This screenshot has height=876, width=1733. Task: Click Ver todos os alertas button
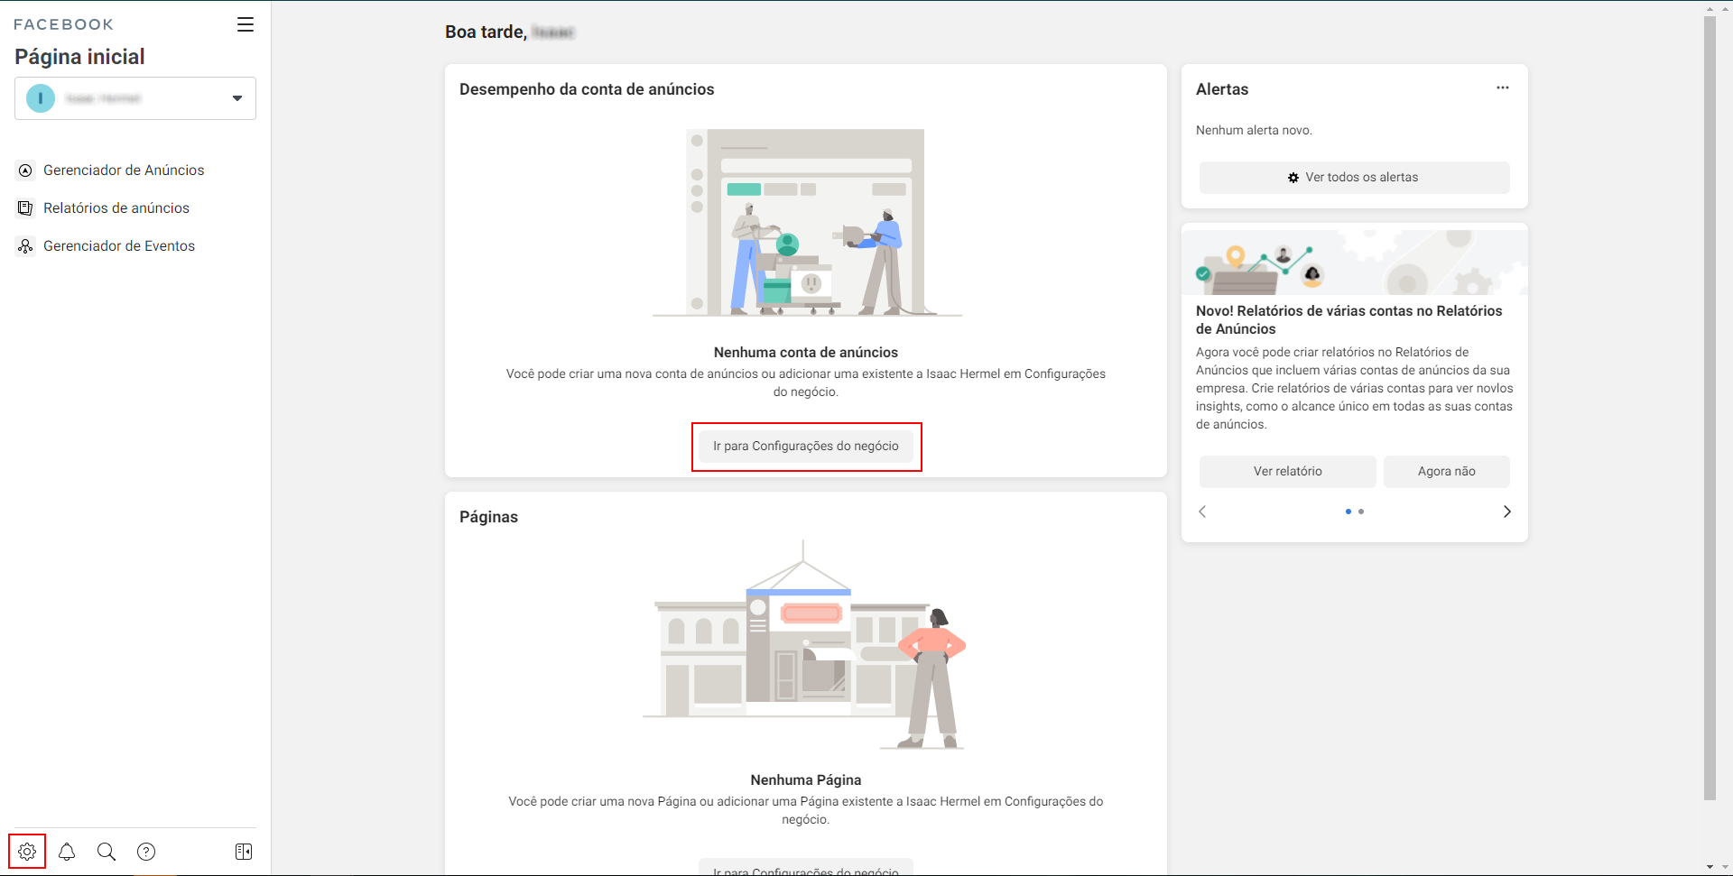(1354, 178)
